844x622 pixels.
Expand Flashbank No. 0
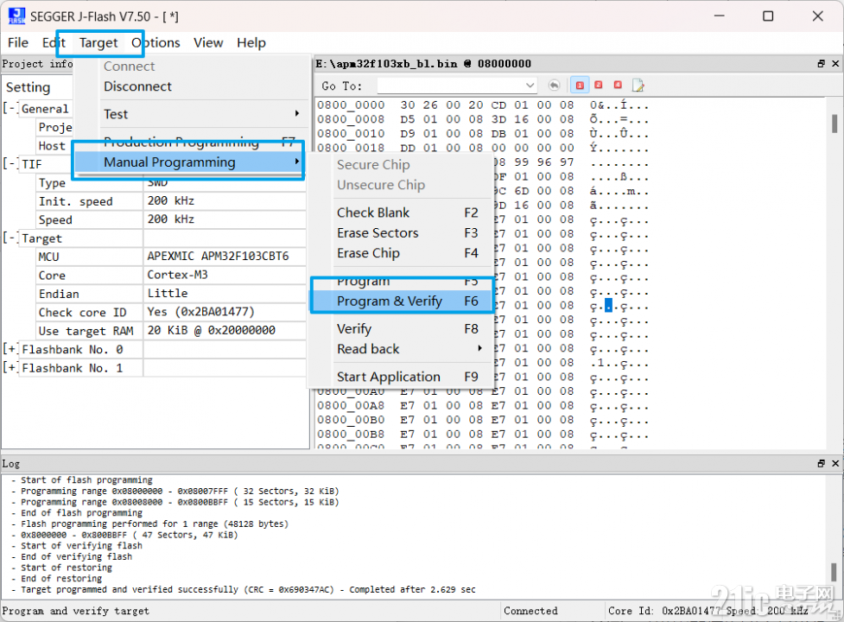[x=10, y=349]
